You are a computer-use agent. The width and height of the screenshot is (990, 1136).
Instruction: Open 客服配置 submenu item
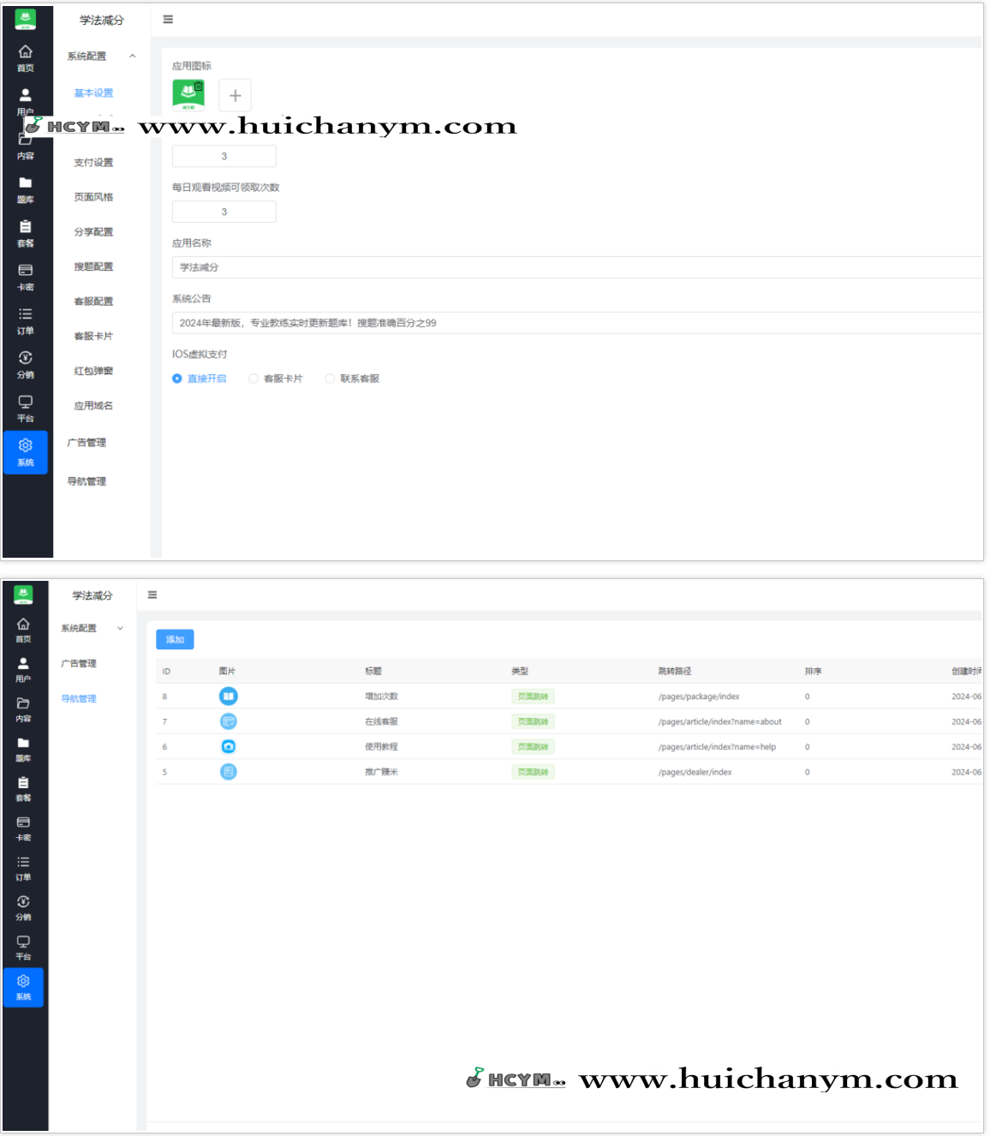(93, 302)
